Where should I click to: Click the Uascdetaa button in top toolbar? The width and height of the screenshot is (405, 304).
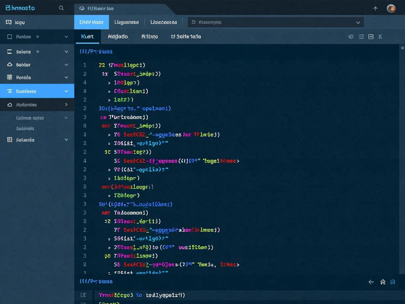coord(163,22)
